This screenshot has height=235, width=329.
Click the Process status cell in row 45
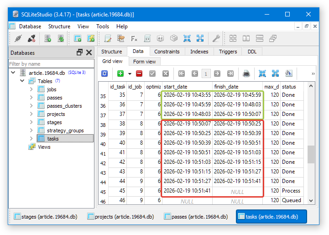(292, 191)
